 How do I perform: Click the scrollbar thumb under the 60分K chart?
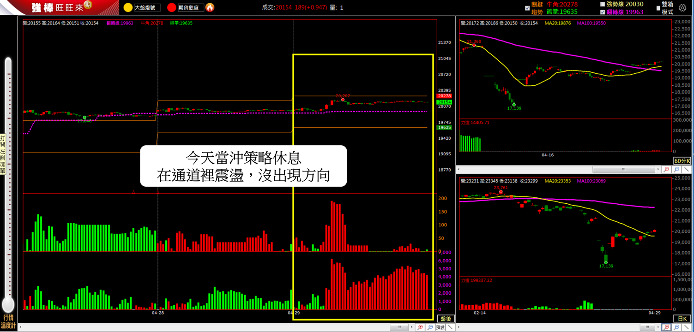click(x=624, y=170)
